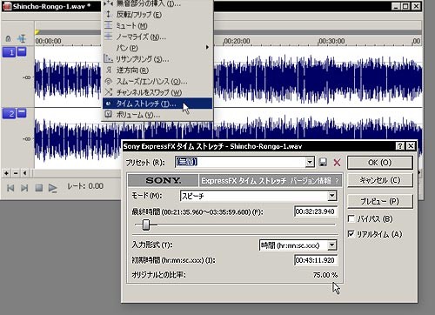Click the edit tool icon beside lock
The height and width of the screenshot is (315, 435).
click(22, 38)
